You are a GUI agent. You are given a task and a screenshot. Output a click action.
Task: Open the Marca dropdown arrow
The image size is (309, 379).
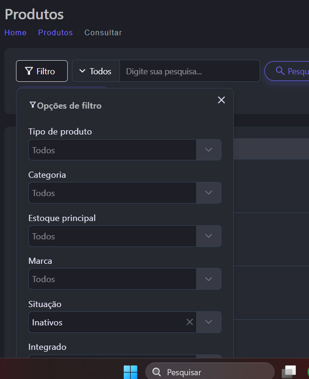pos(209,279)
